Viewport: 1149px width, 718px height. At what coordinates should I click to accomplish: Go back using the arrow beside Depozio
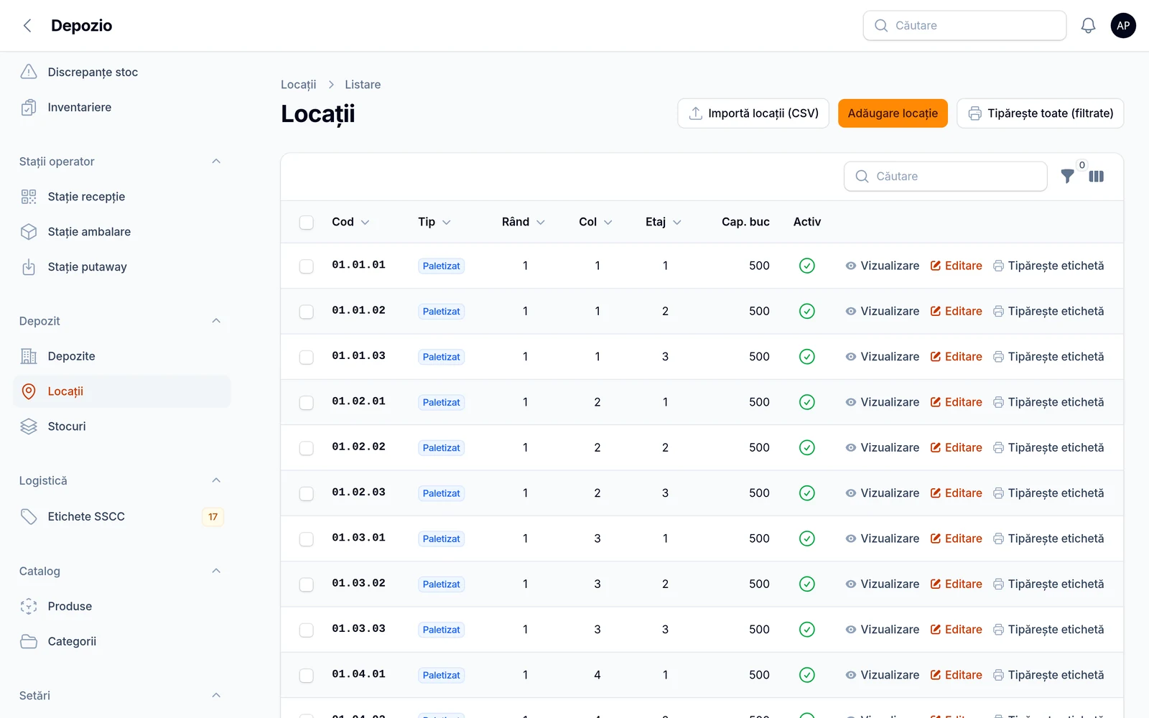tap(27, 26)
